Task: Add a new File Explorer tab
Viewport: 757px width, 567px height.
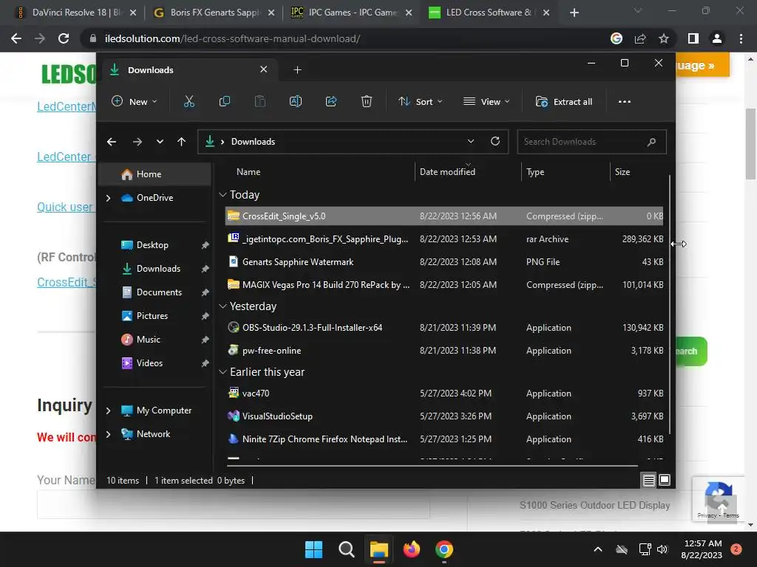Action: pos(297,70)
